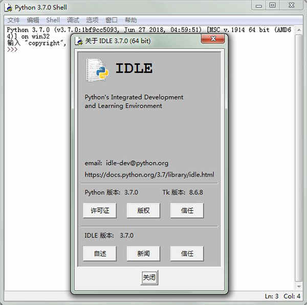Click the 关闭 button at dialog bottom
The image size is (307, 305).
pos(149,277)
